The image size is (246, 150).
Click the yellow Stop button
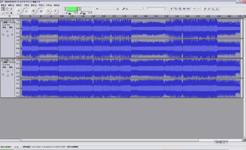[48, 11]
